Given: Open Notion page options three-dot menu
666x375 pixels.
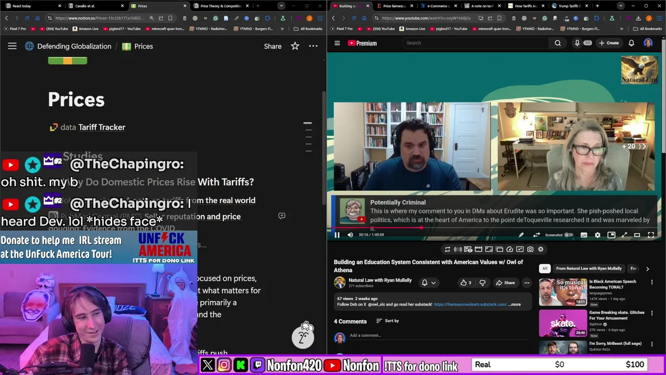Looking at the screenshot, I should [x=313, y=46].
